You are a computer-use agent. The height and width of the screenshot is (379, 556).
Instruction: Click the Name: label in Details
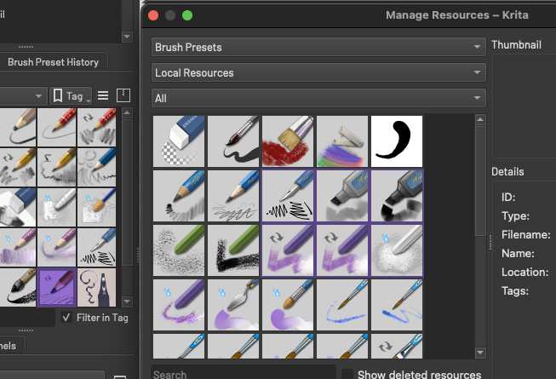[518, 254]
